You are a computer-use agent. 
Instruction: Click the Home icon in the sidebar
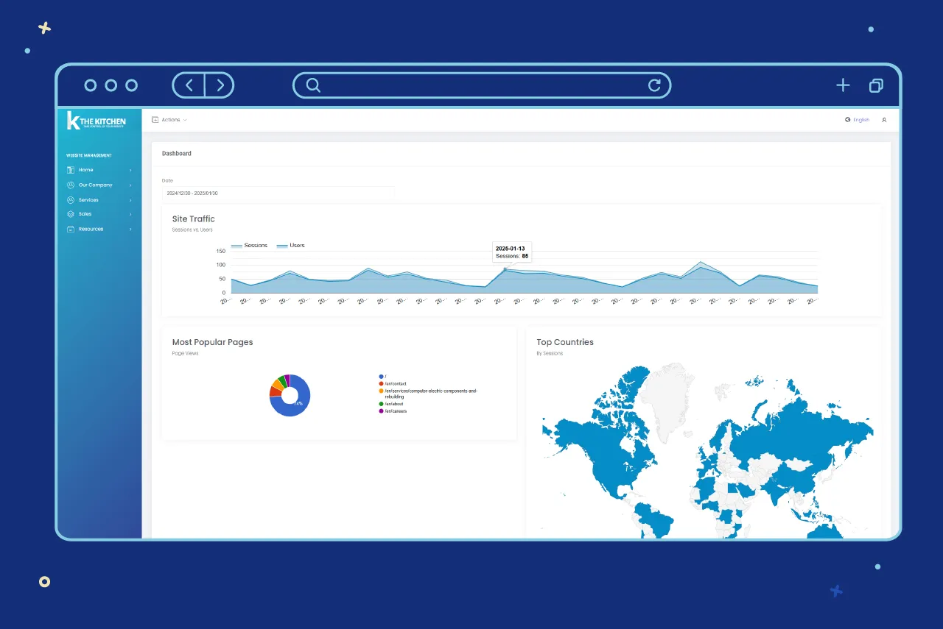71,170
